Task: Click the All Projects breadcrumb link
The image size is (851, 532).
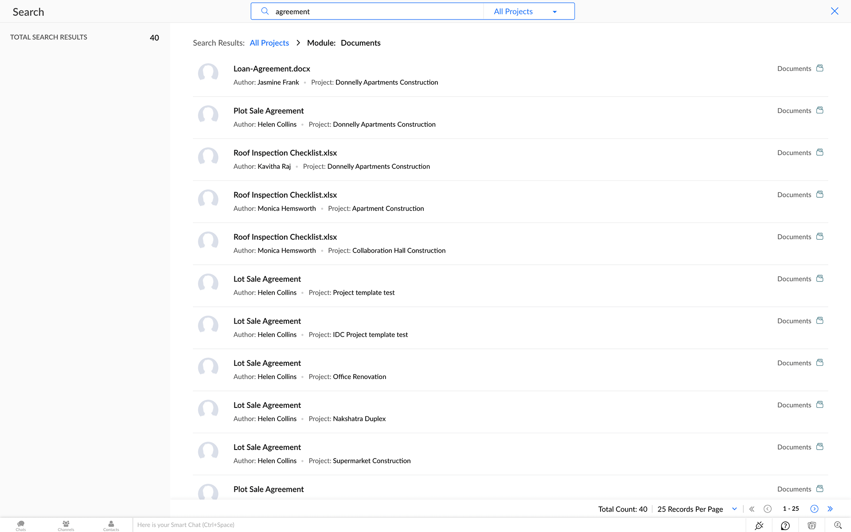Action: tap(269, 43)
